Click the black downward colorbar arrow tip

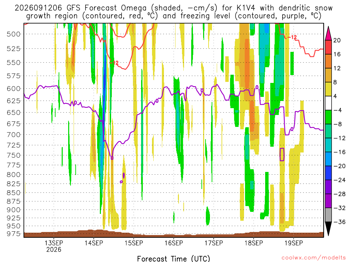(x=328, y=229)
